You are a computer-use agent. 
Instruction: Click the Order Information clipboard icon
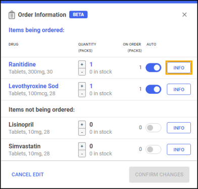tap(12, 15)
